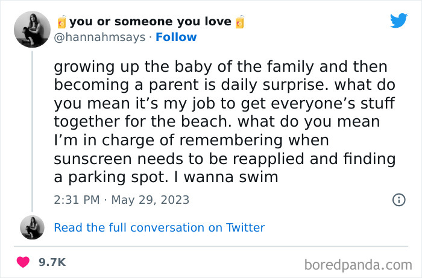Click the May 29, 2023 date
The height and width of the screenshot is (278, 422).
tap(150, 200)
